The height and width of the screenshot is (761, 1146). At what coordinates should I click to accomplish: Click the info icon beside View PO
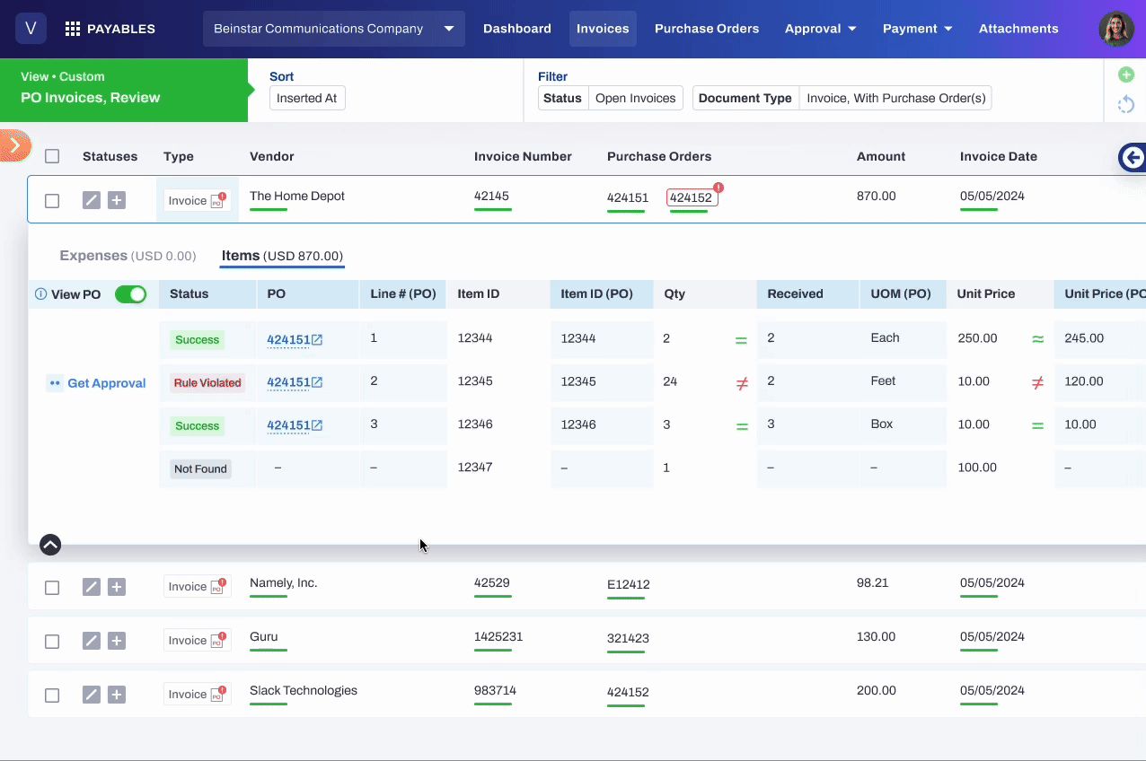click(x=40, y=294)
